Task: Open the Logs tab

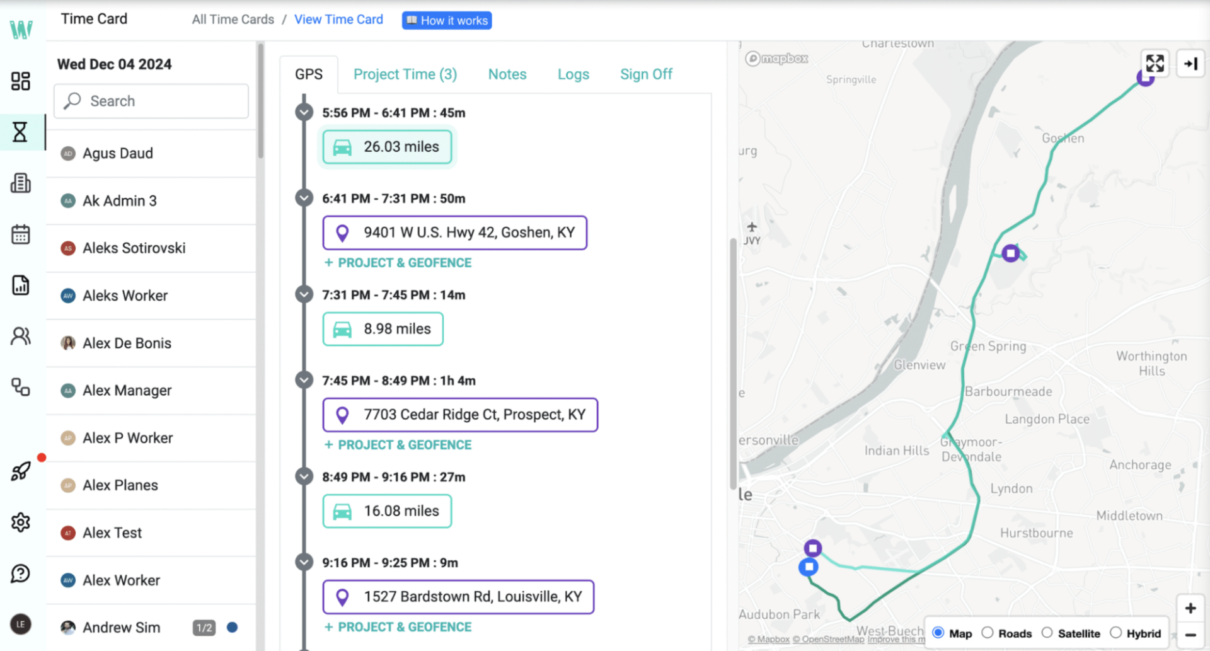Action: click(573, 74)
